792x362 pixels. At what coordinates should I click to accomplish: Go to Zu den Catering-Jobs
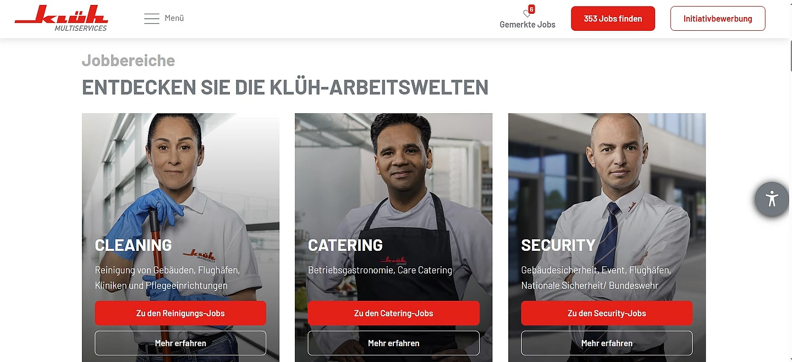point(394,313)
